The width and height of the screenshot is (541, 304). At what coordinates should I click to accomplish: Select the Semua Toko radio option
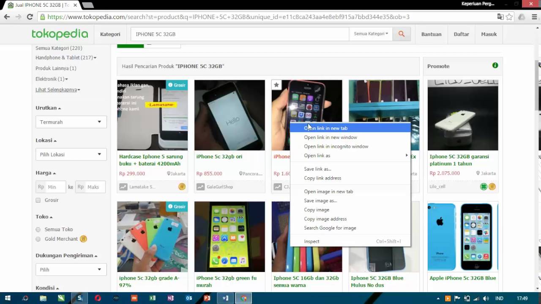point(38,229)
